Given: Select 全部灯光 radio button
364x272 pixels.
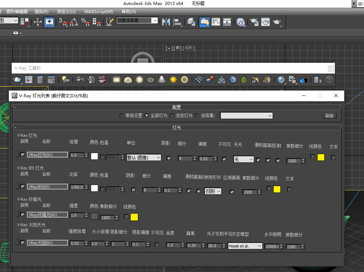Looking at the screenshot, I should click(x=146, y=115).
